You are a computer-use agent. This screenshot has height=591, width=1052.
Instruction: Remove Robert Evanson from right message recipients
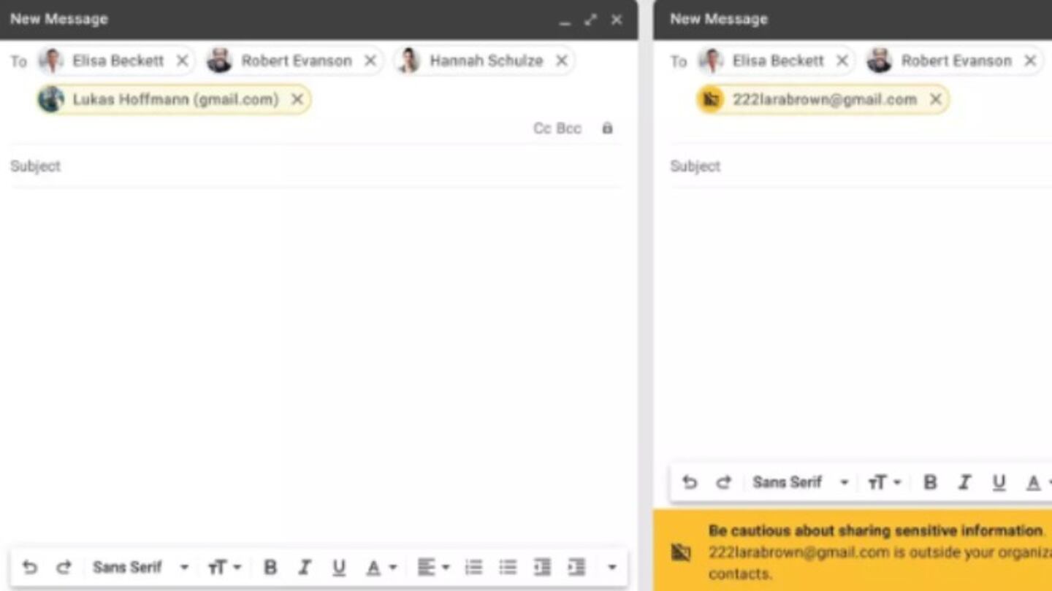click(x=1030, y=61)
